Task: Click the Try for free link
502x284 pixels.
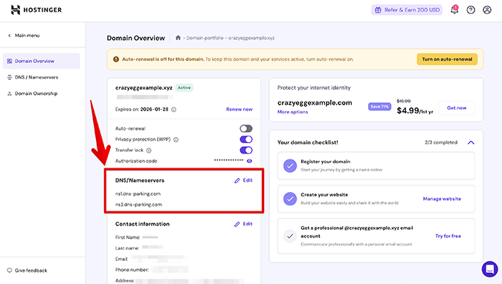Action: pyautogui.click(x=448, y=236)
